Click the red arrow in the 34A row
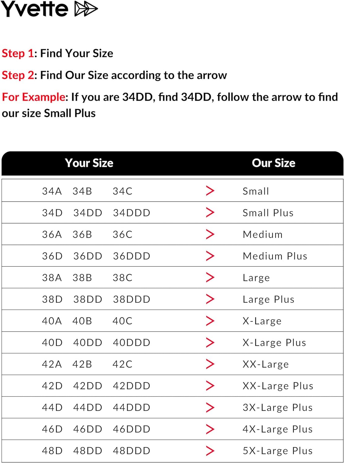Viewport: 344px width, 463px height. [210, 191]
